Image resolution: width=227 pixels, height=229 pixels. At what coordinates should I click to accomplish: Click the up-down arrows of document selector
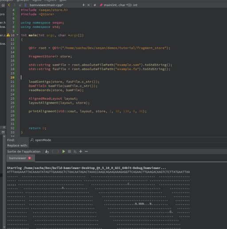point(83,5)
